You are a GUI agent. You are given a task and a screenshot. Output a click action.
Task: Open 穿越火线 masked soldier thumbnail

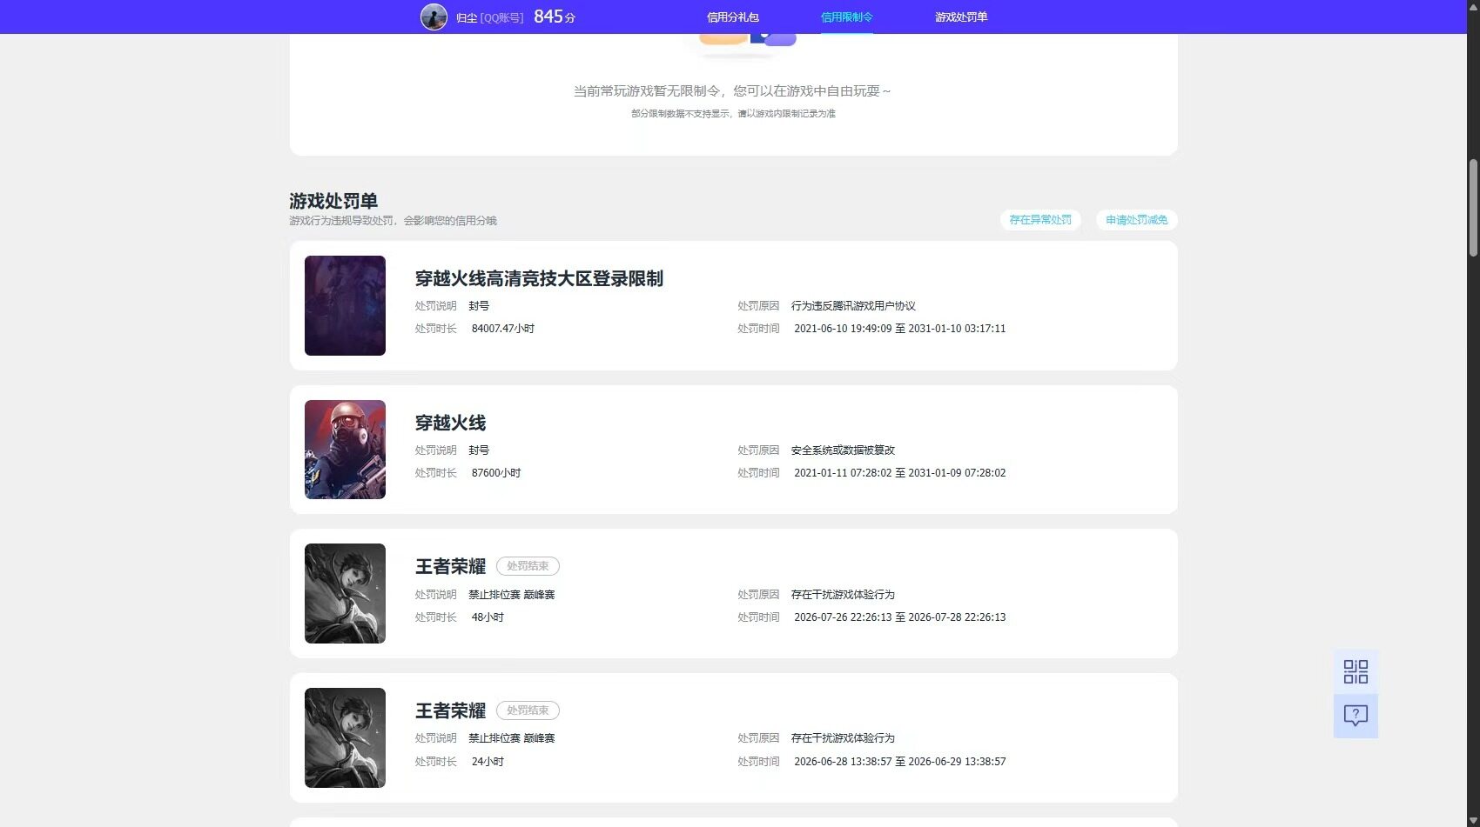click(x=345, y=450)
